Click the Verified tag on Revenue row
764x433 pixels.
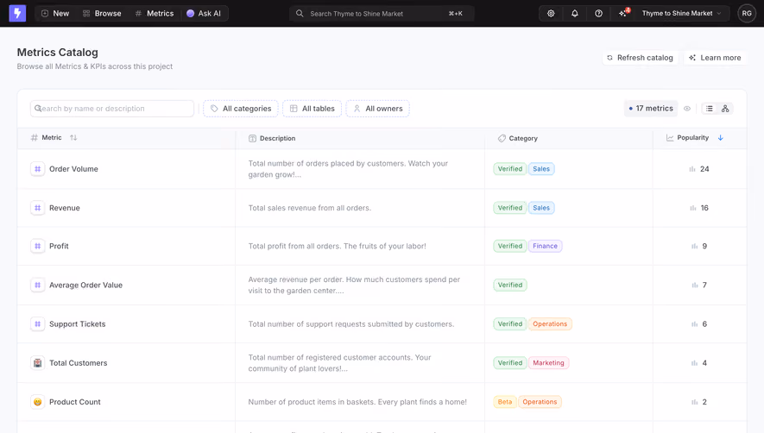pyautogui.click(x=510, y=208)
